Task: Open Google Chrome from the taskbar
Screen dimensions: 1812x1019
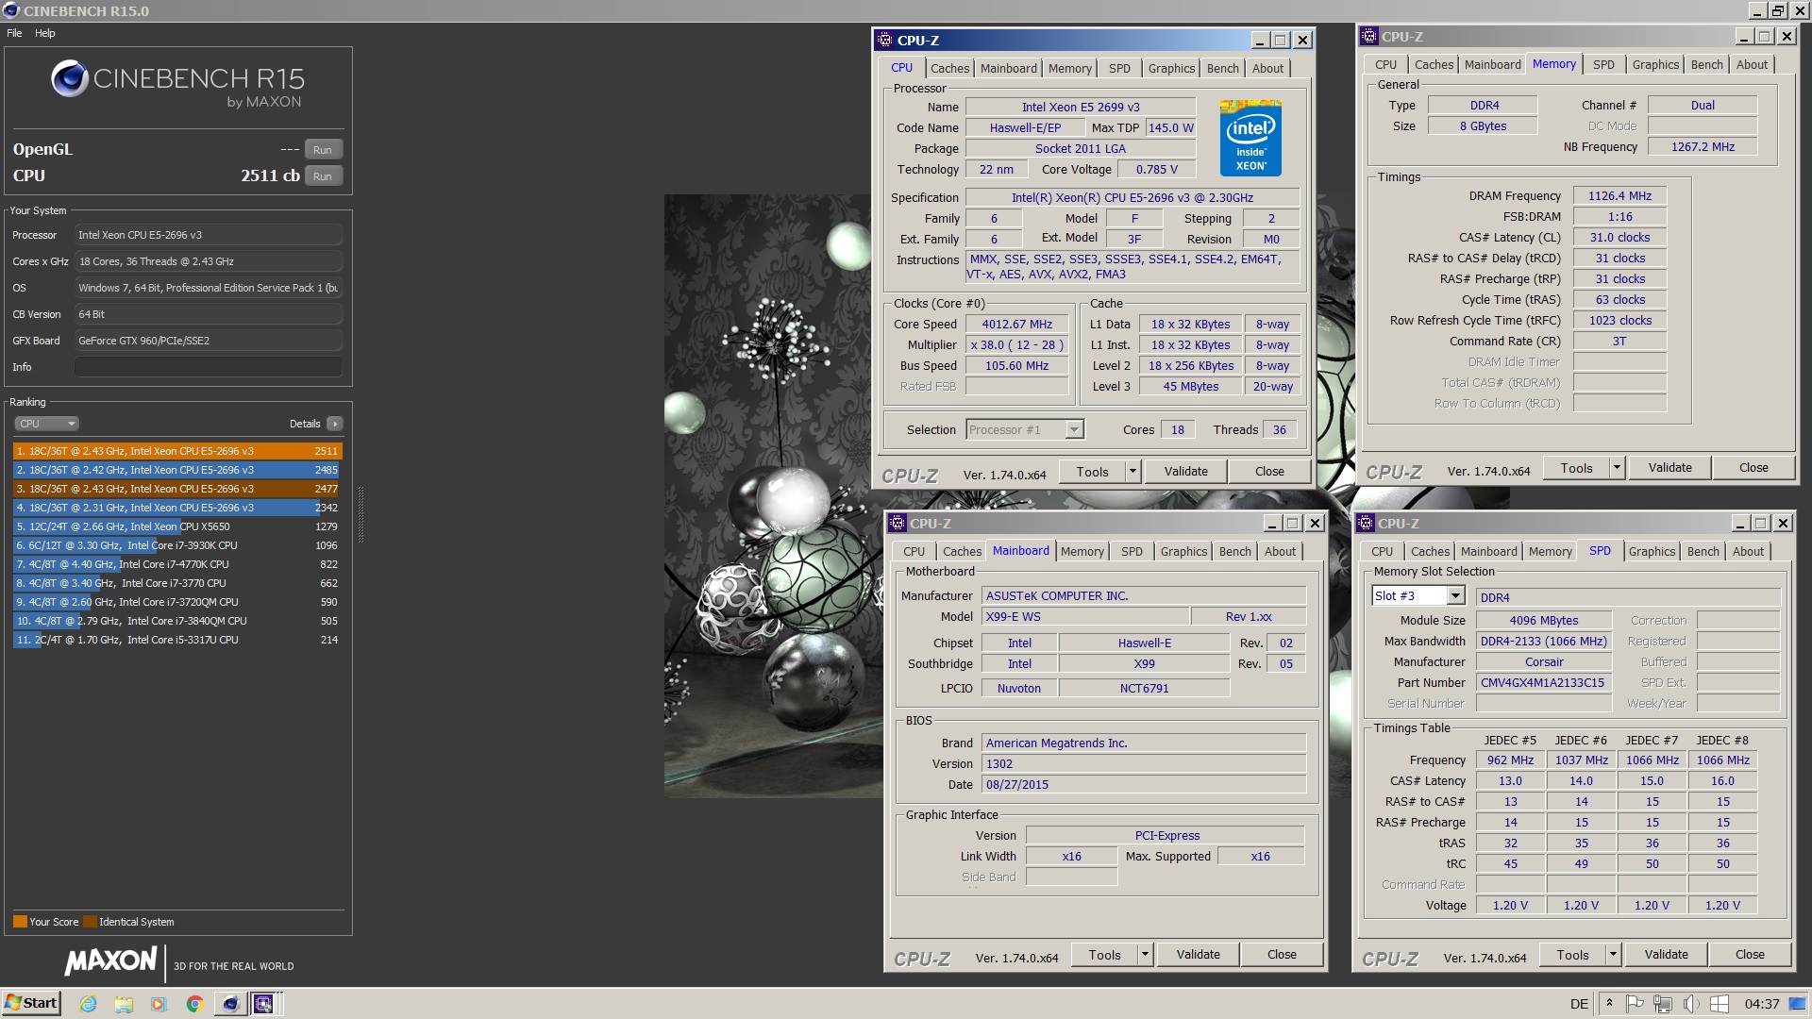Action: point(194,1004)
